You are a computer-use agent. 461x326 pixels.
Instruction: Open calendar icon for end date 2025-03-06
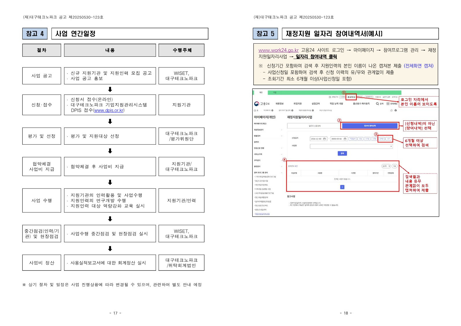[345, 139]
